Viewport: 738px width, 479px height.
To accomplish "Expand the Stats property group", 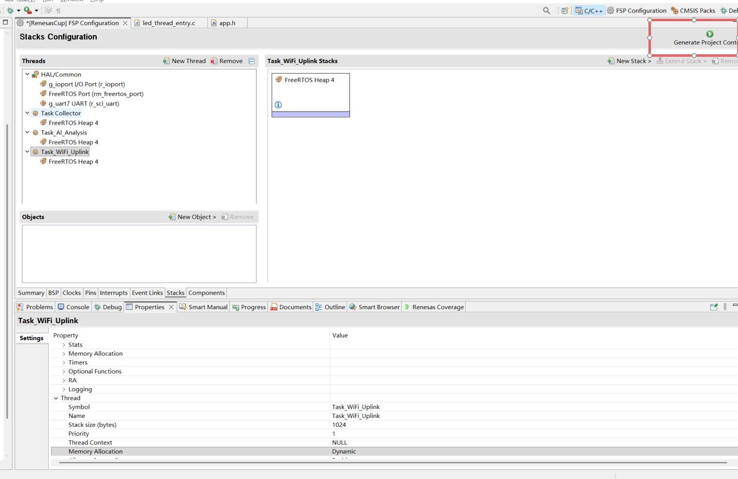I will click(64, 345).
